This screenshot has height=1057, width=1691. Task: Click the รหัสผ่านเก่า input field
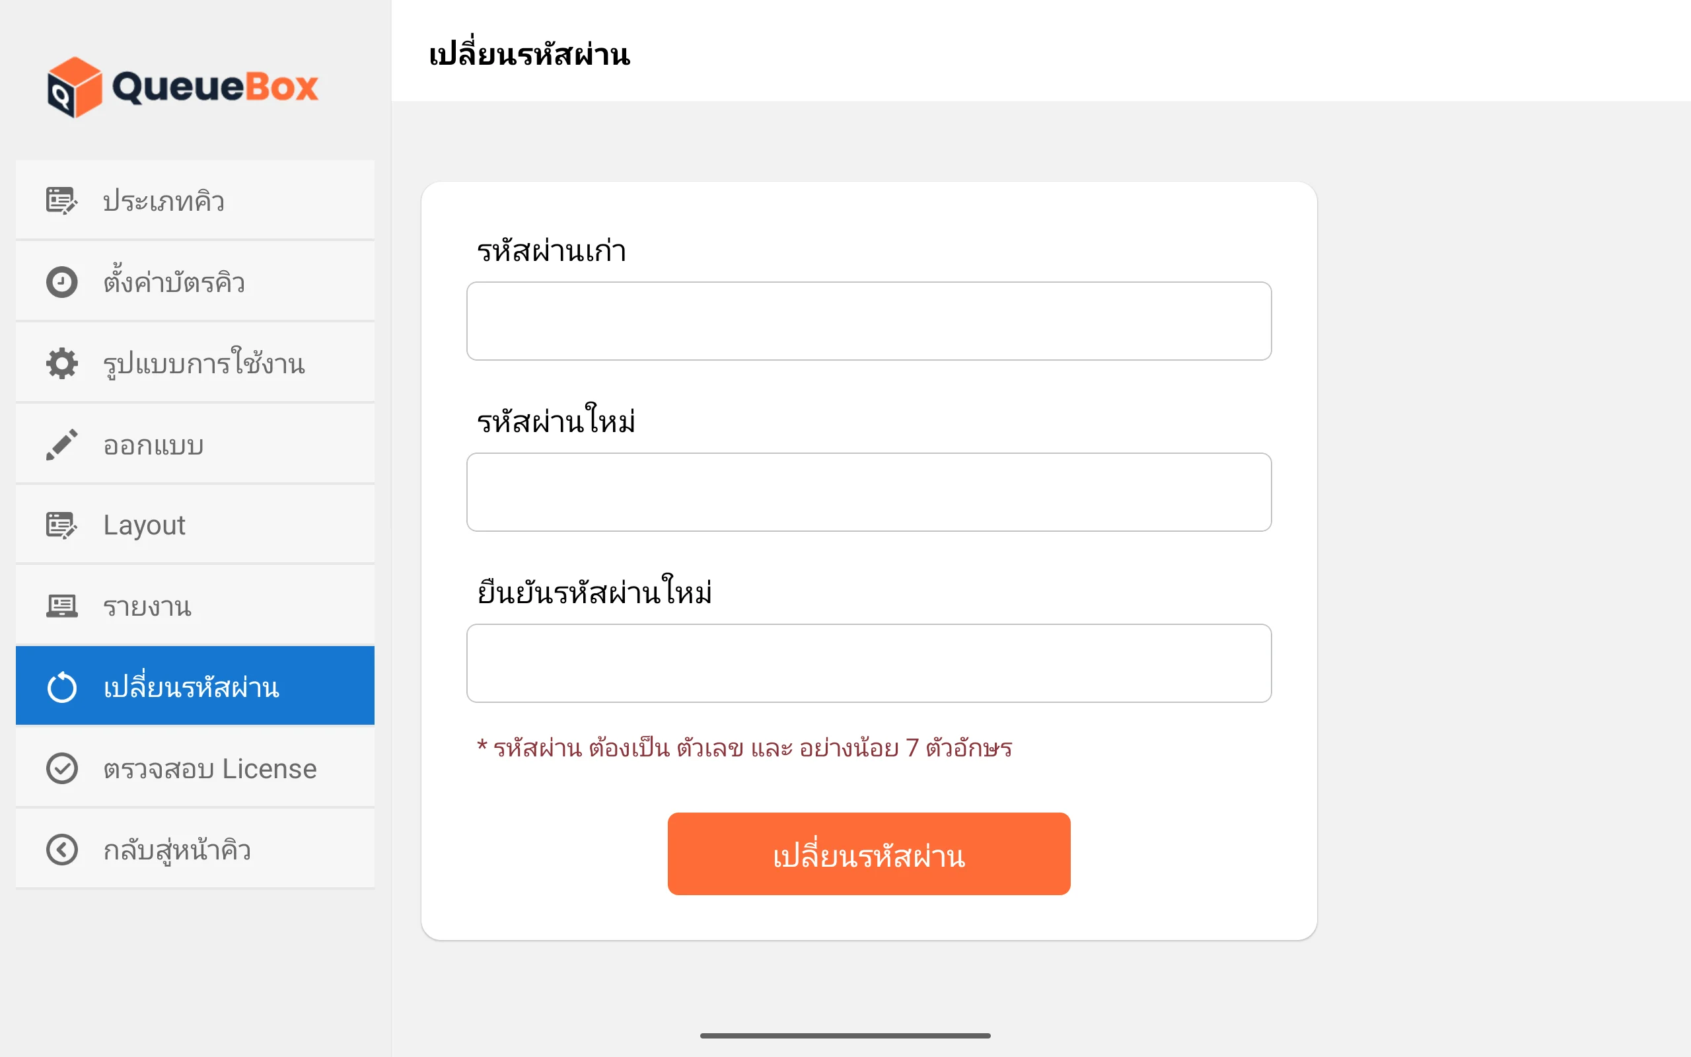869,320
